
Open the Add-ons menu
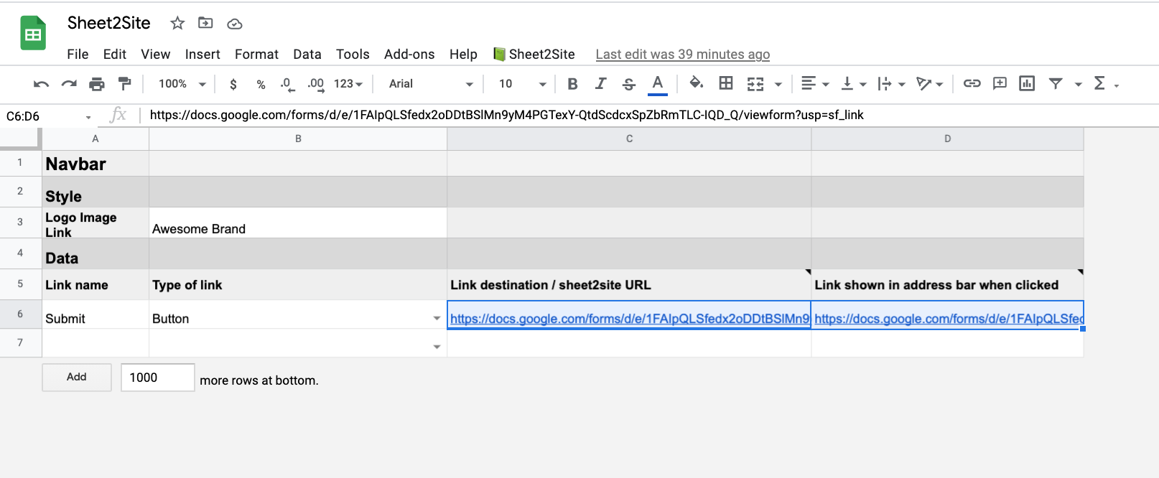[x=409, y=55]
